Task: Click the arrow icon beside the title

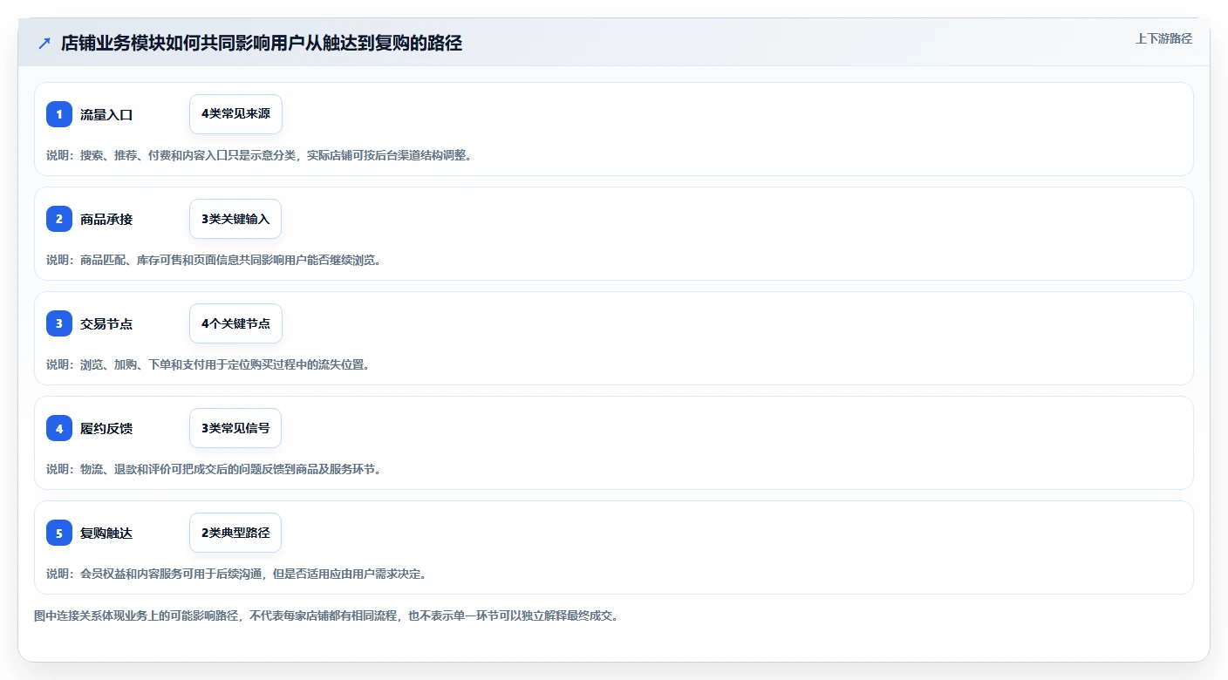Action: [44, 43]
